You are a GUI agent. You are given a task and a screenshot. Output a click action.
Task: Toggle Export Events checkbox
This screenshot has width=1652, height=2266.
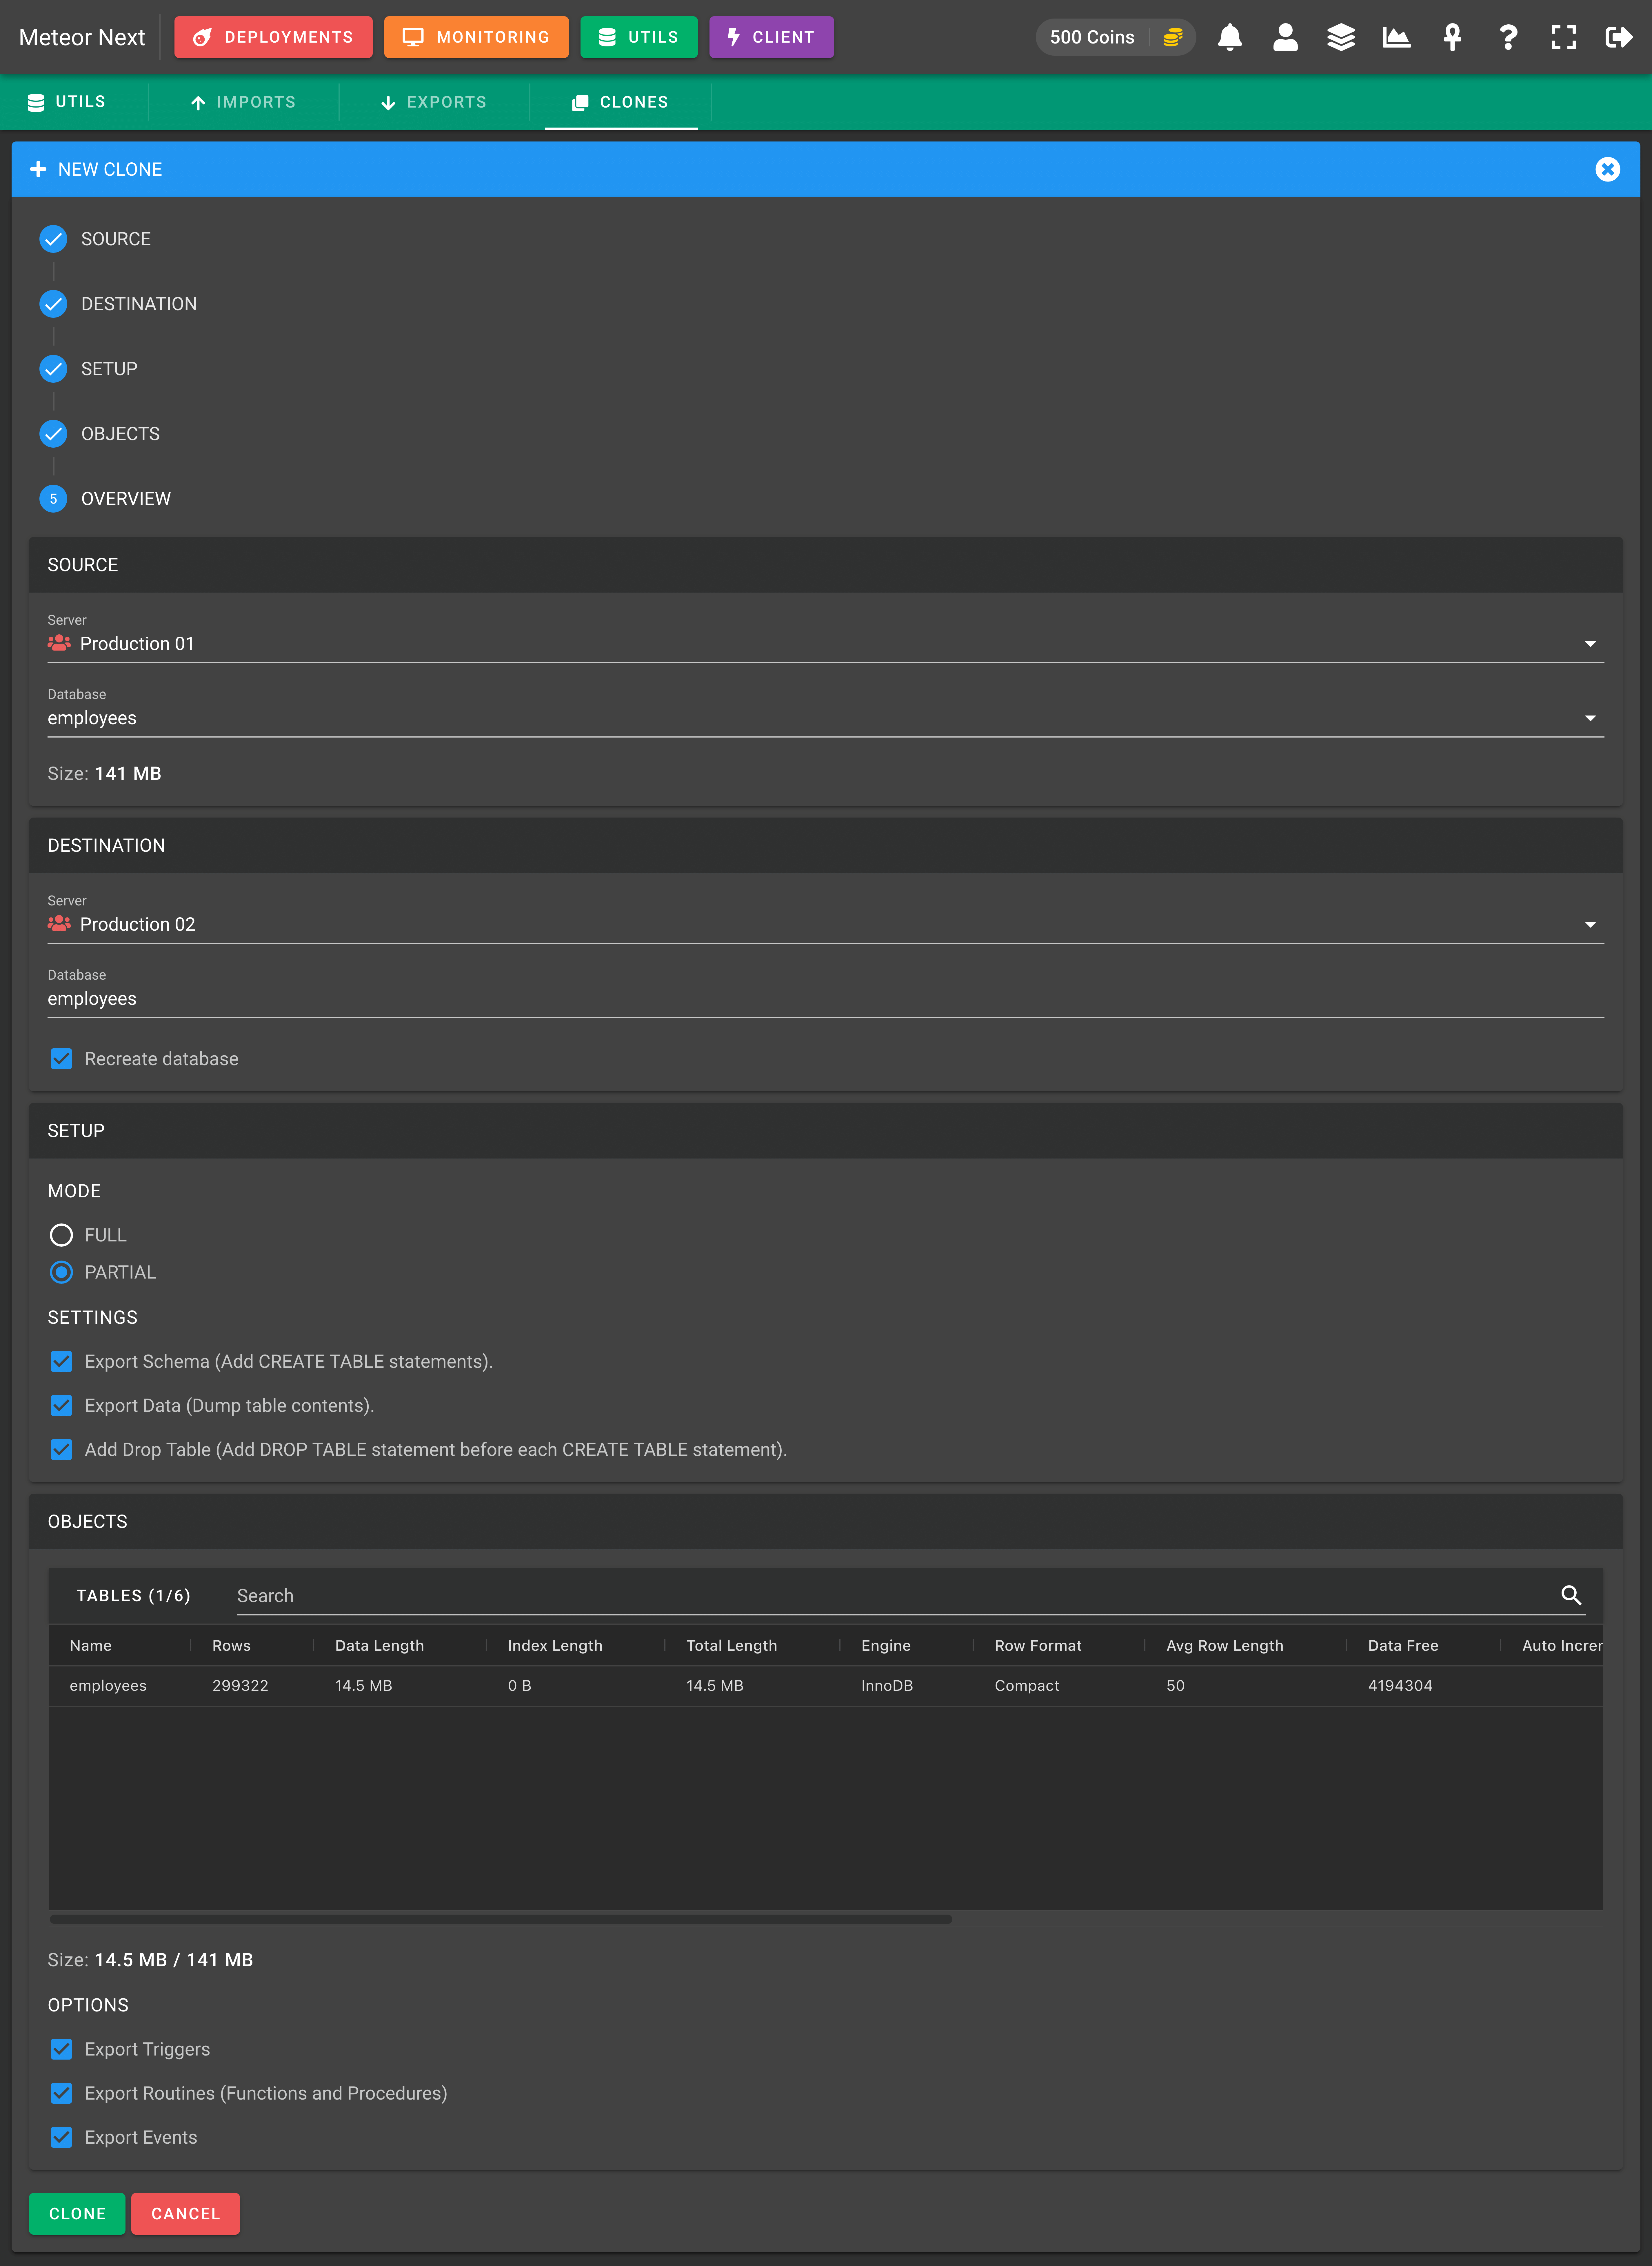(61, 2137)
